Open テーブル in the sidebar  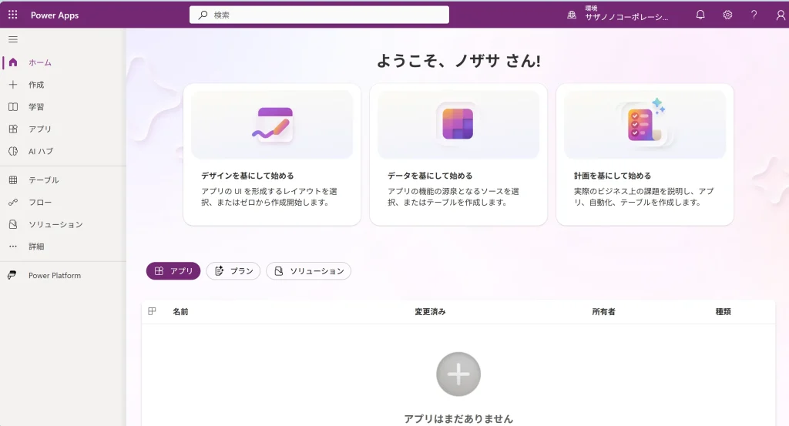(x=43, y=180)
